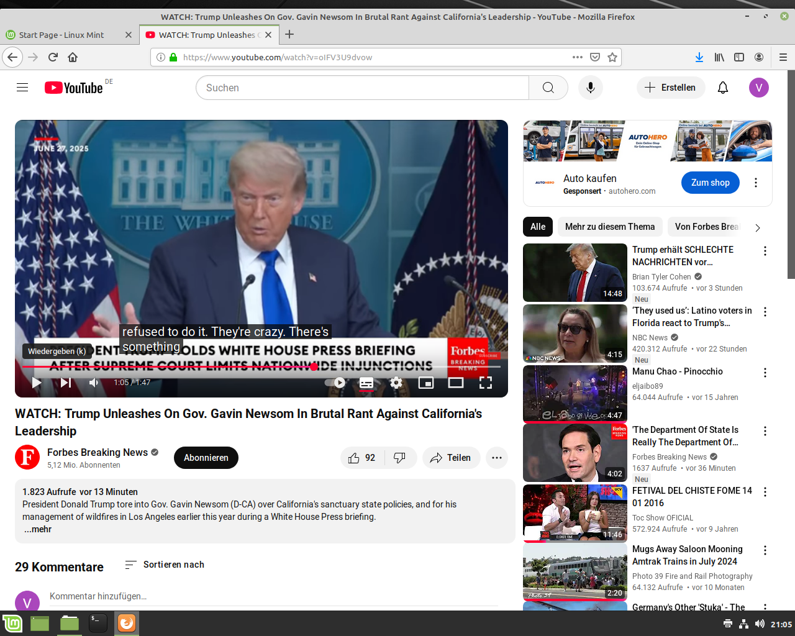Go to YouTube home via logo
The height and width of the screenshot is (636, 795).
pos(74,88)
